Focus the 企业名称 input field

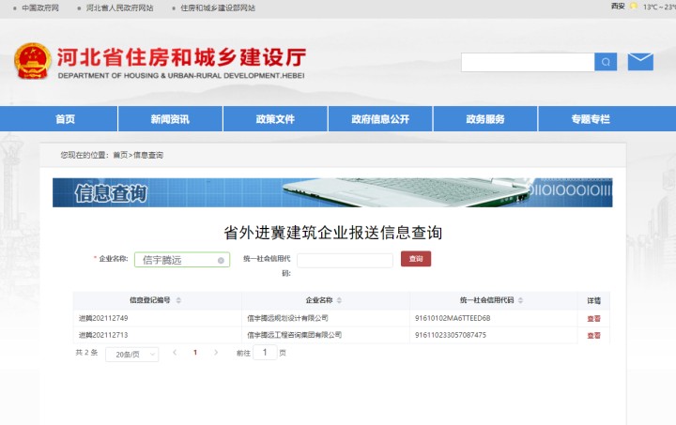(x=182, y=260)
